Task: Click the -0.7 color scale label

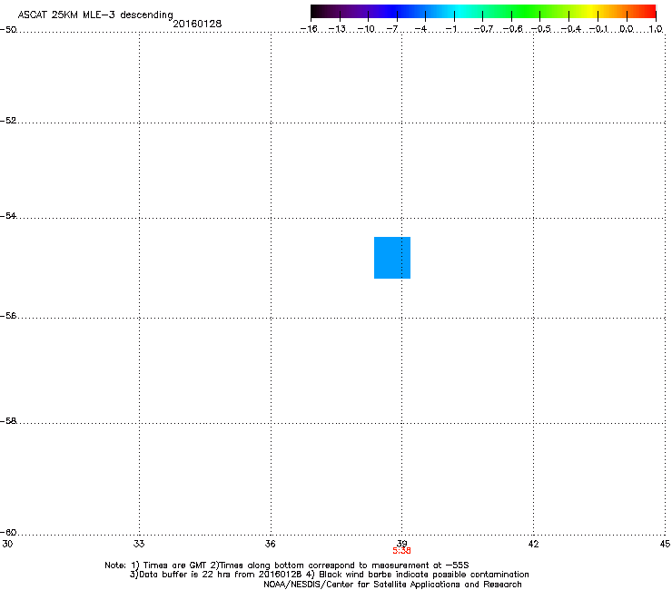Action: coord(483,29)
